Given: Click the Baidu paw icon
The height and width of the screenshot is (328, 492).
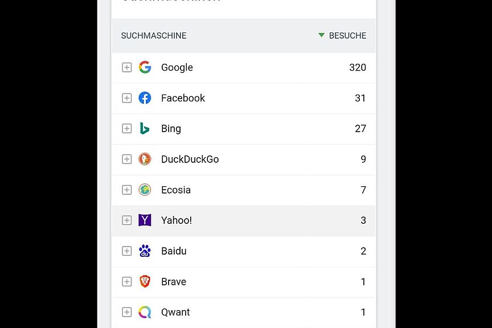Looking at the screenshot, I should click(145, 251).
